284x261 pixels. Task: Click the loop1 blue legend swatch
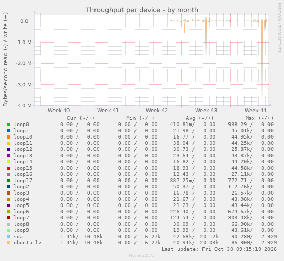click(9, 131)
